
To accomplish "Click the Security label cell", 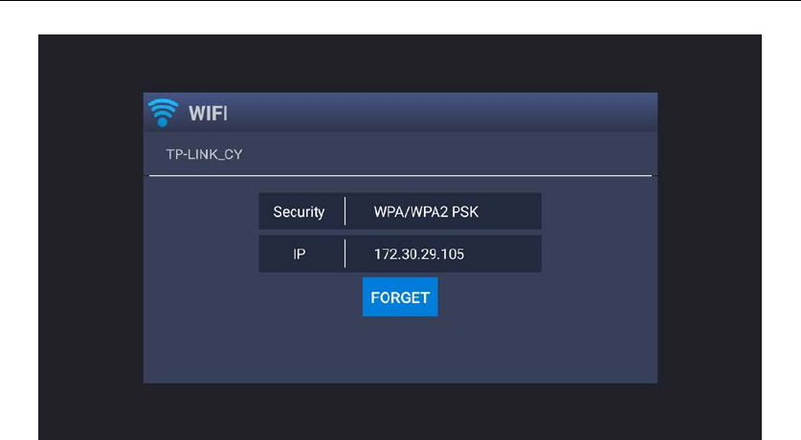I will coord(299,211).
